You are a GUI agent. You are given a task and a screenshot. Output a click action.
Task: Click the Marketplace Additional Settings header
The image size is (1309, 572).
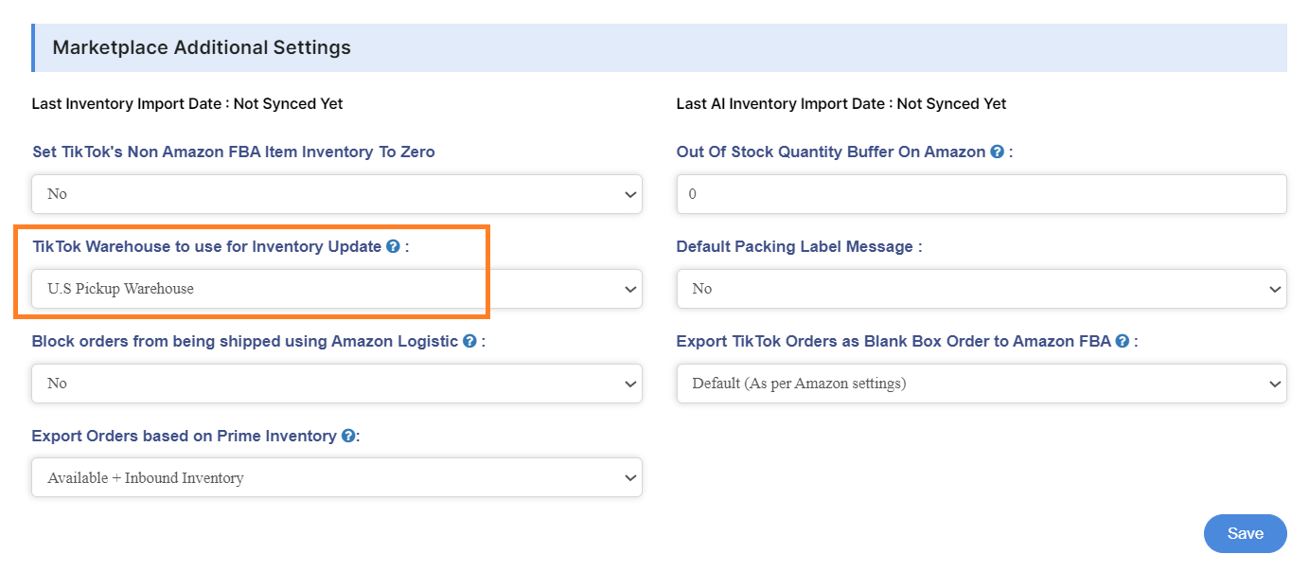(x=202, y=47)
